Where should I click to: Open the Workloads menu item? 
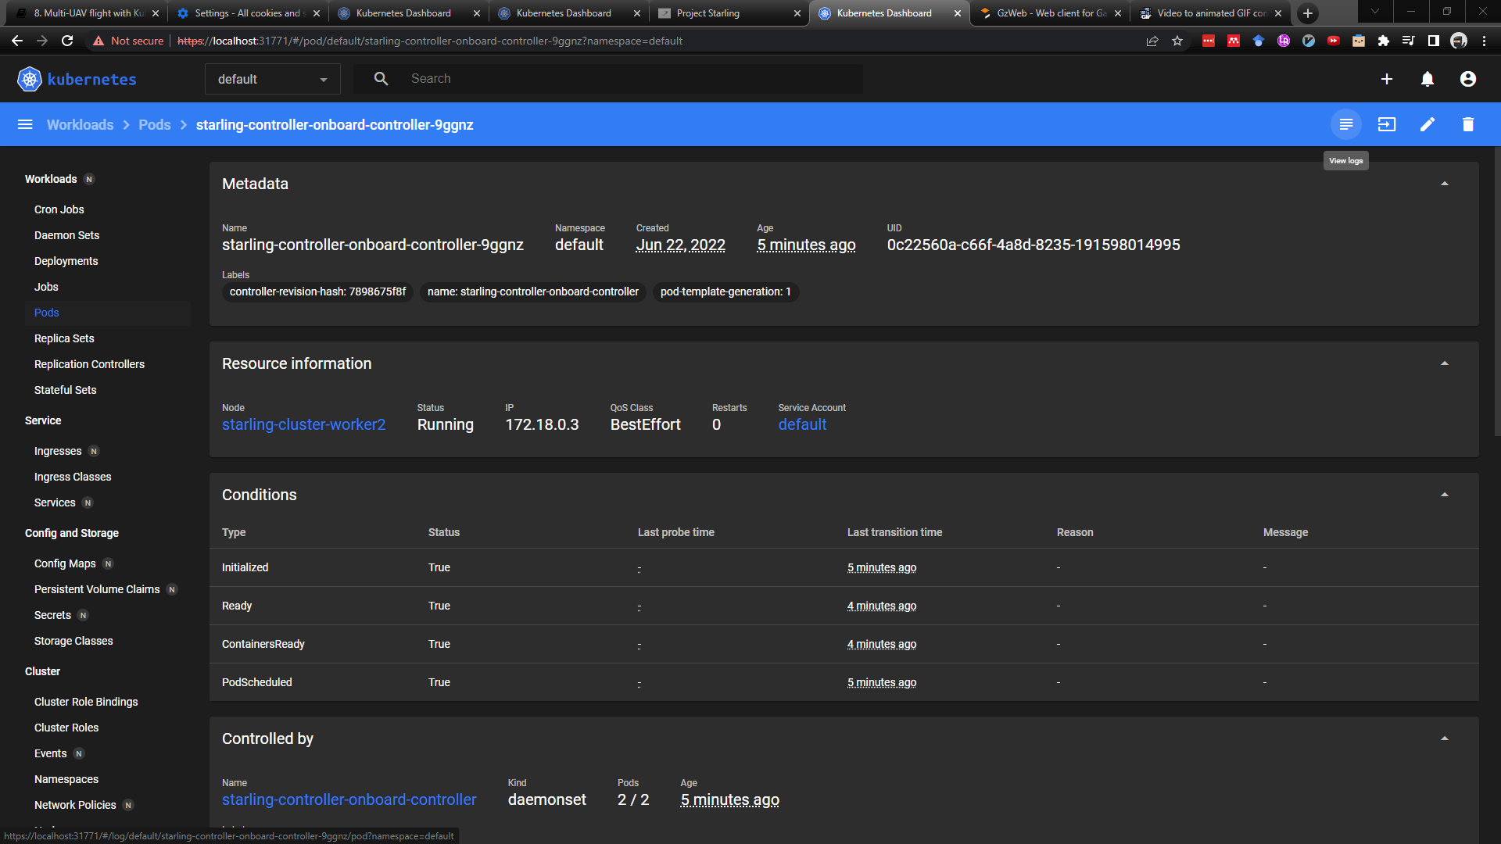[x=51, y=179]
